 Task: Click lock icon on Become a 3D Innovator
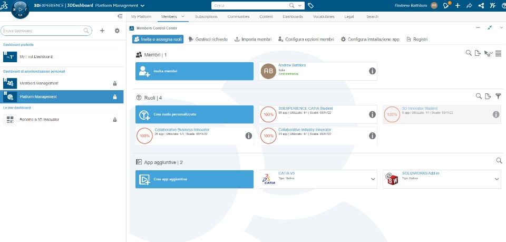coord(115,120)
